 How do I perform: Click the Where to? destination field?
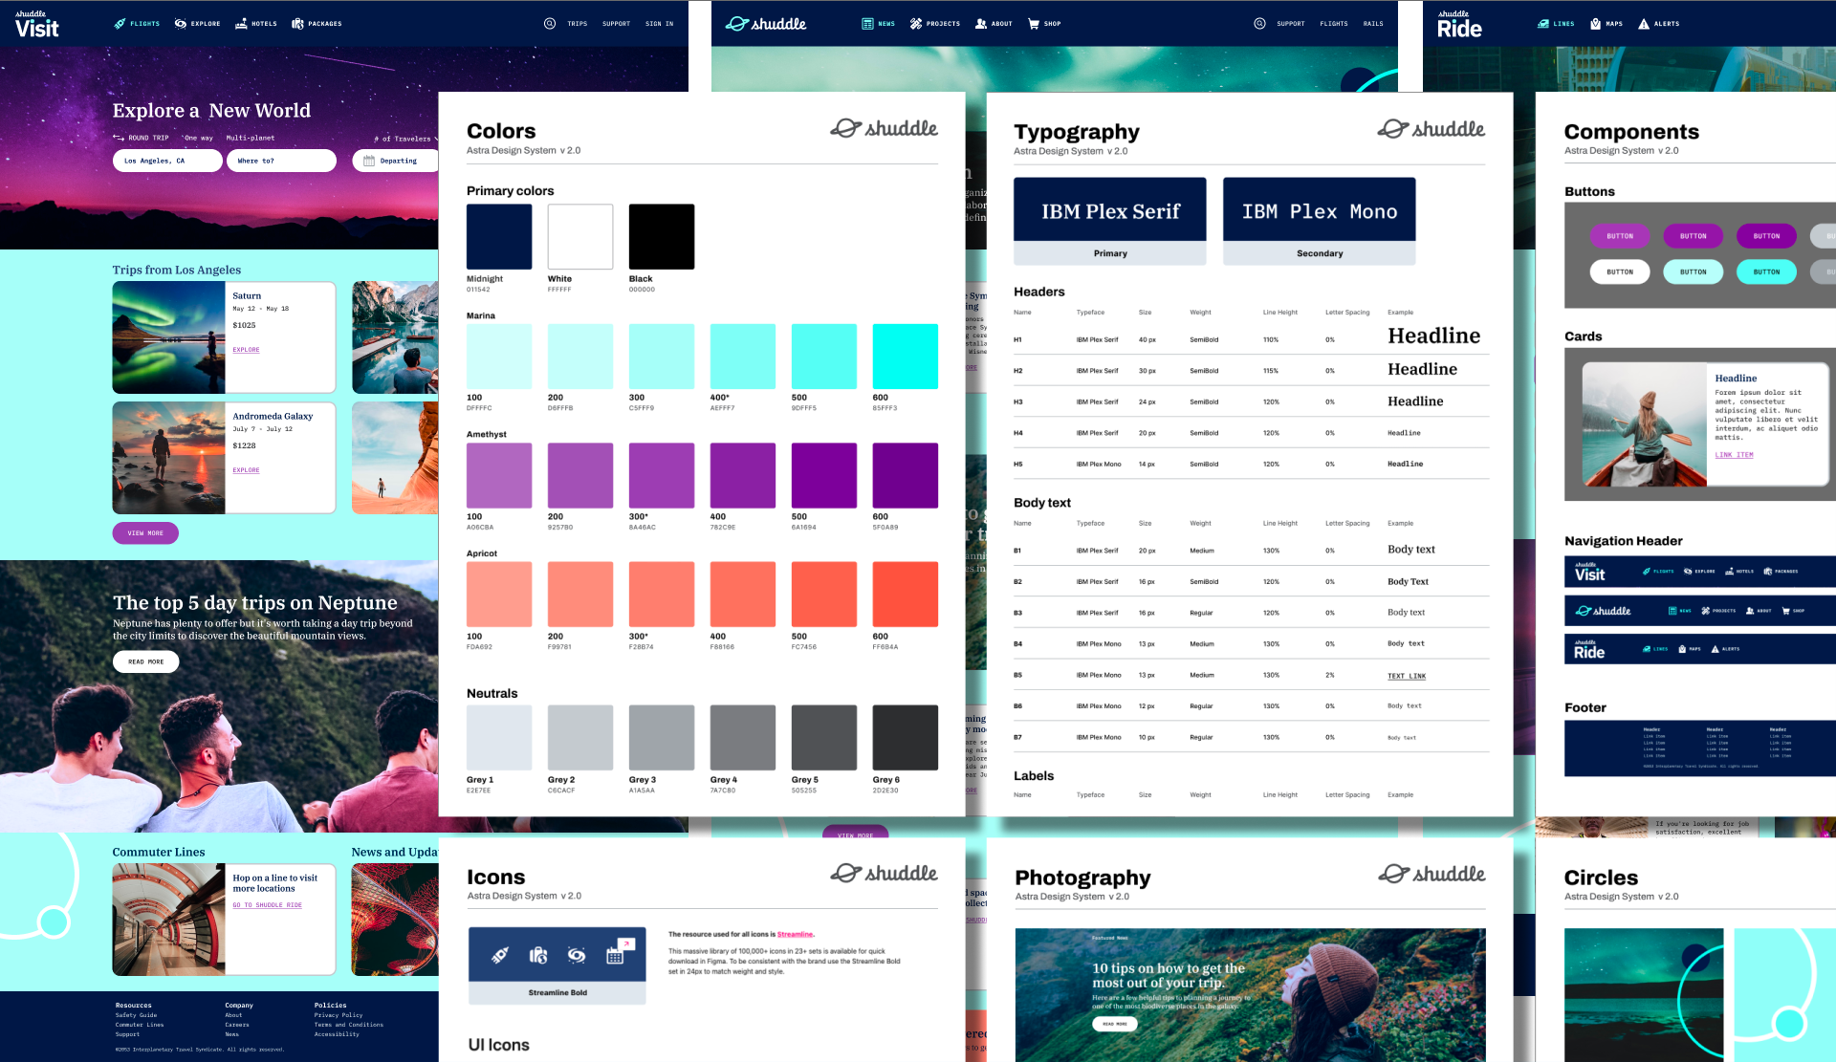click(x=281, y=161)
